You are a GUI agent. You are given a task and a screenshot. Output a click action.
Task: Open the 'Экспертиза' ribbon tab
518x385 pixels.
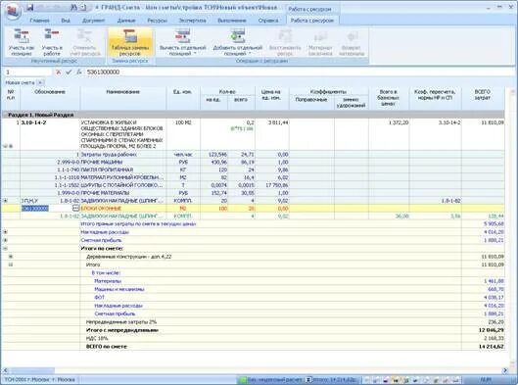192,21
